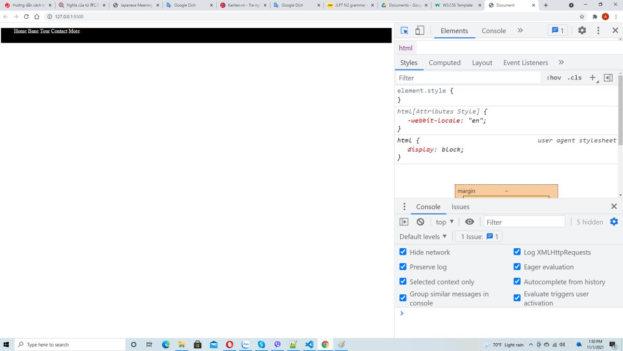Uncheck Hide network checkbox

(x=403, y=252)
